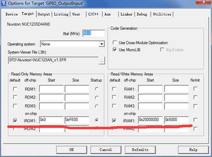Confirm settings with the OK button

[x=72, y=150]
